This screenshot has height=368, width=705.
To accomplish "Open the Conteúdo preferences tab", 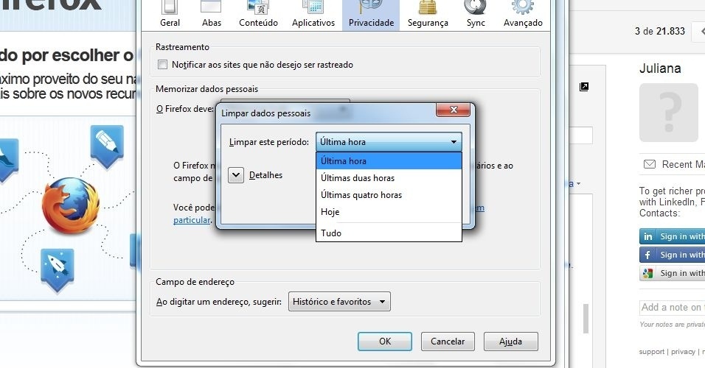I will [258, 15].
